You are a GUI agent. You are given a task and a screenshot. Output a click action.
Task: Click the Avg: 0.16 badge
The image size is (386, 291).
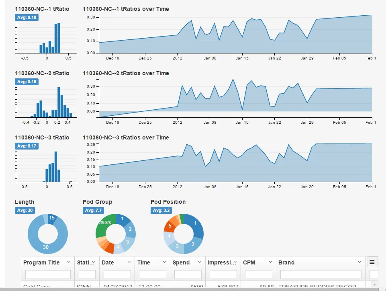pos(27,82)
